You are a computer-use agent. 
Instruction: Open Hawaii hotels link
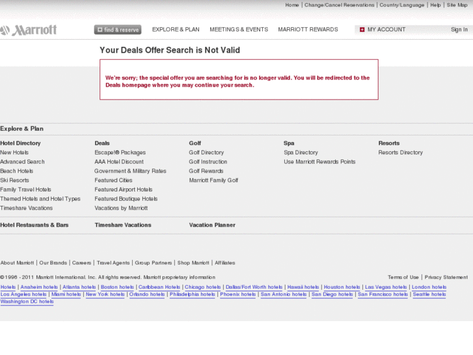point(303,287)
